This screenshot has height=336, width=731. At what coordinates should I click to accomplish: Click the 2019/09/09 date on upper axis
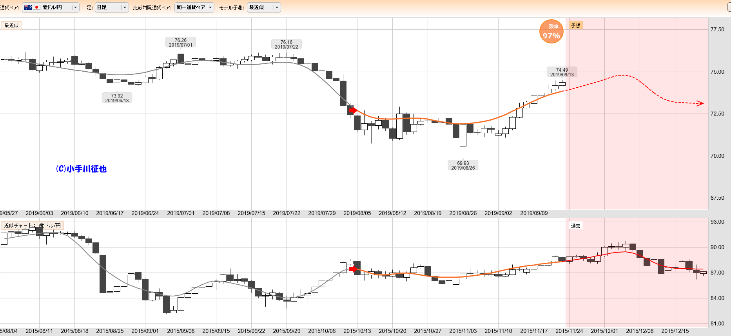coord(534,213)
